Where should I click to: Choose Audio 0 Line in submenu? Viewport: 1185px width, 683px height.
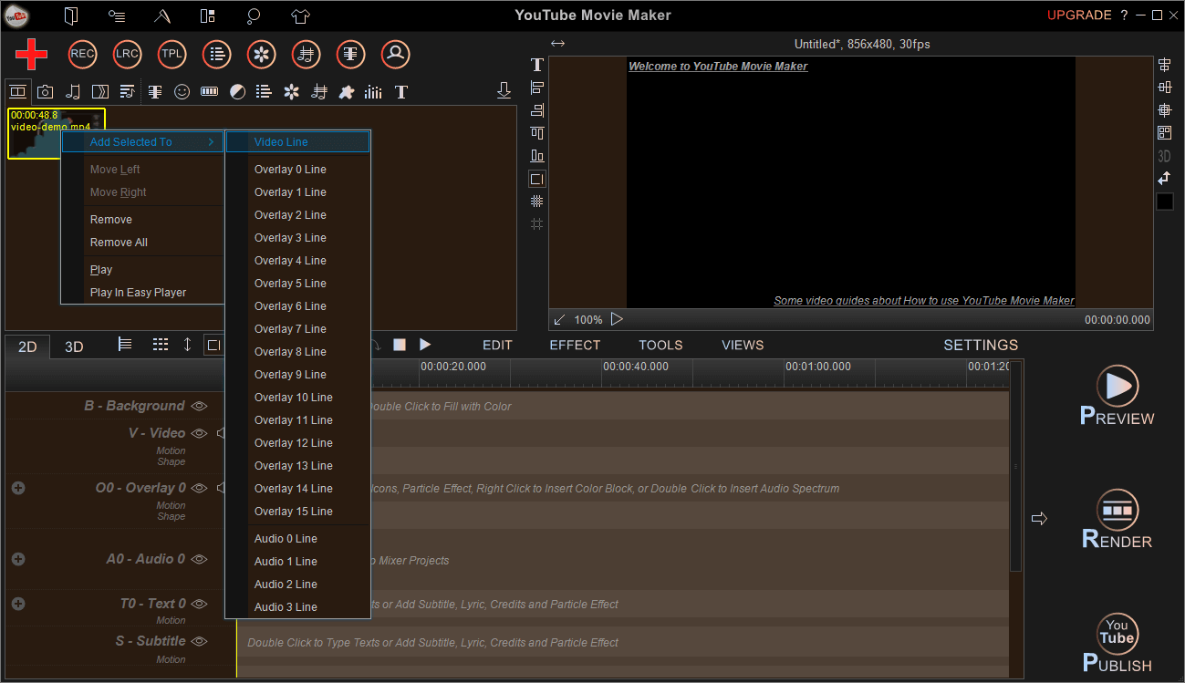tap(298, 539)
